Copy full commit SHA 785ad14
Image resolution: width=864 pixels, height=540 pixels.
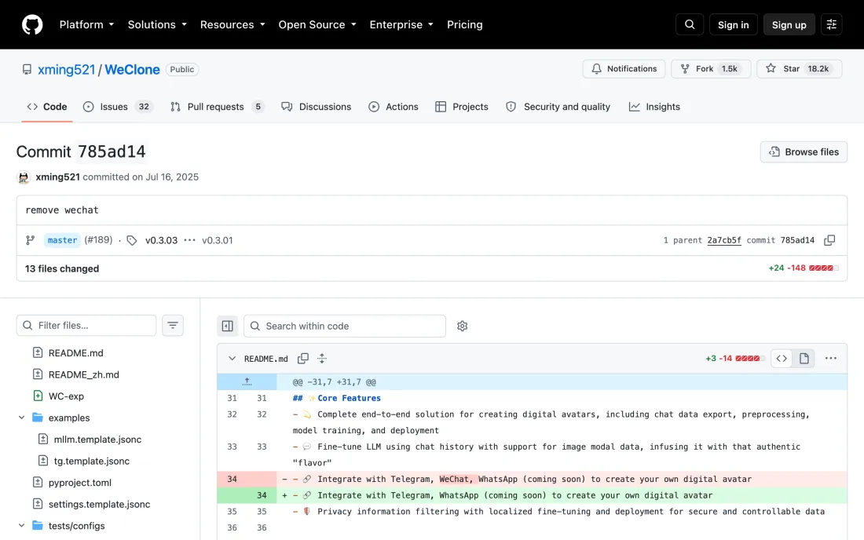(x=829, y=240)
